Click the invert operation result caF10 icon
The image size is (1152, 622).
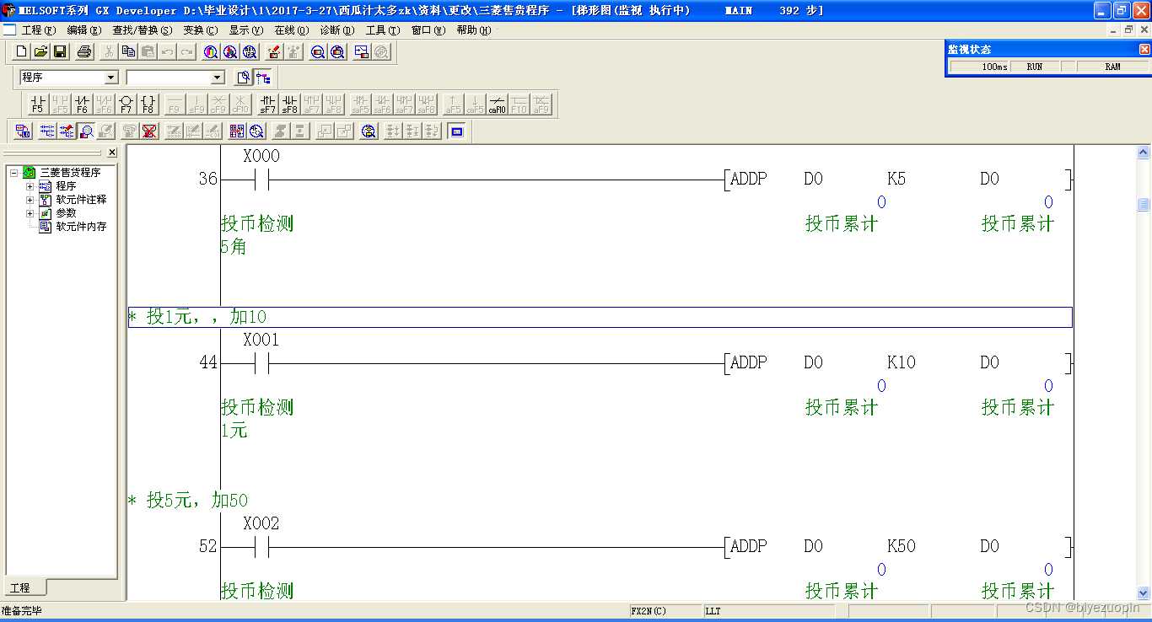point(497,105)
